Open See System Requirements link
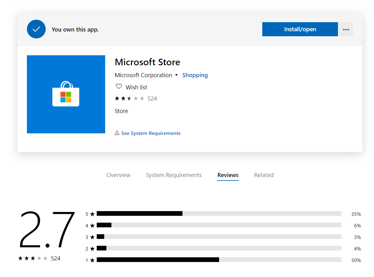 click(x=151, y=133)
